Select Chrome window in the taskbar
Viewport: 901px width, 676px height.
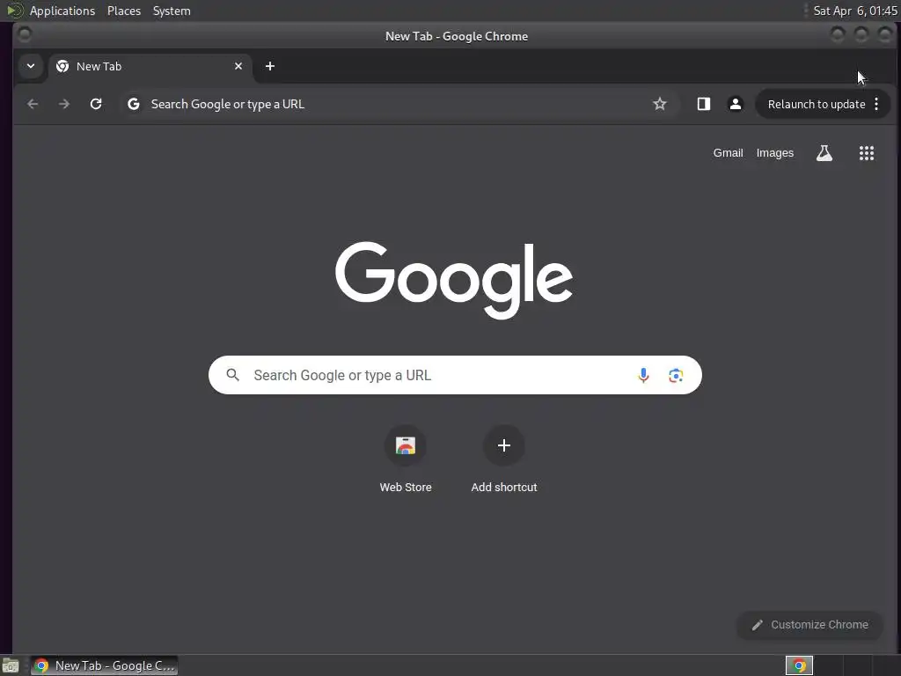pyautogui.click(x=104, y=665)
